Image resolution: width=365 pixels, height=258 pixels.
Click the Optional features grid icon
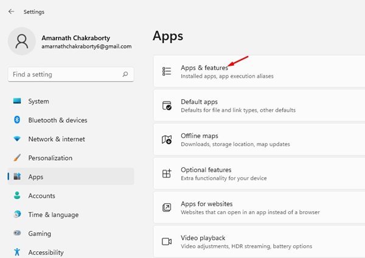[167, 173]
